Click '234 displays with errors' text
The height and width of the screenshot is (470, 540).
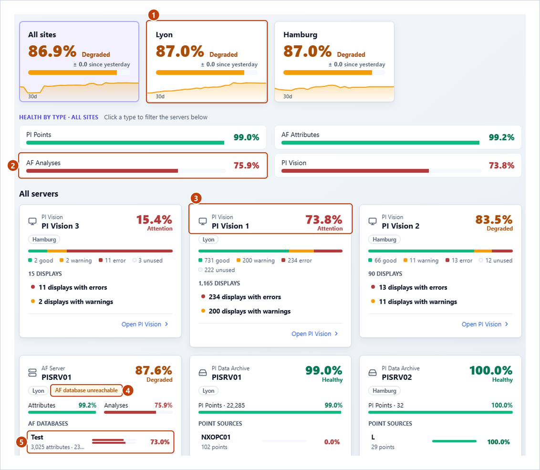point(245,297)
